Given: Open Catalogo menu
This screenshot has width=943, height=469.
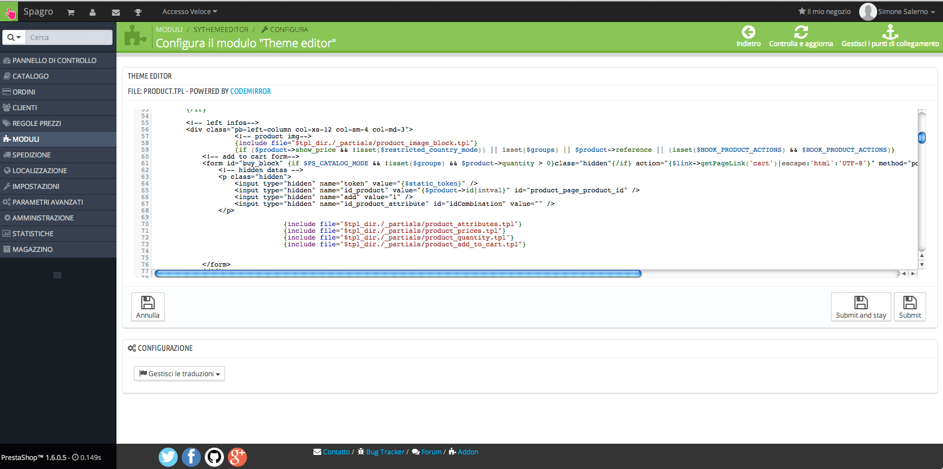Looking at the screenshot, I should point(58,76).
